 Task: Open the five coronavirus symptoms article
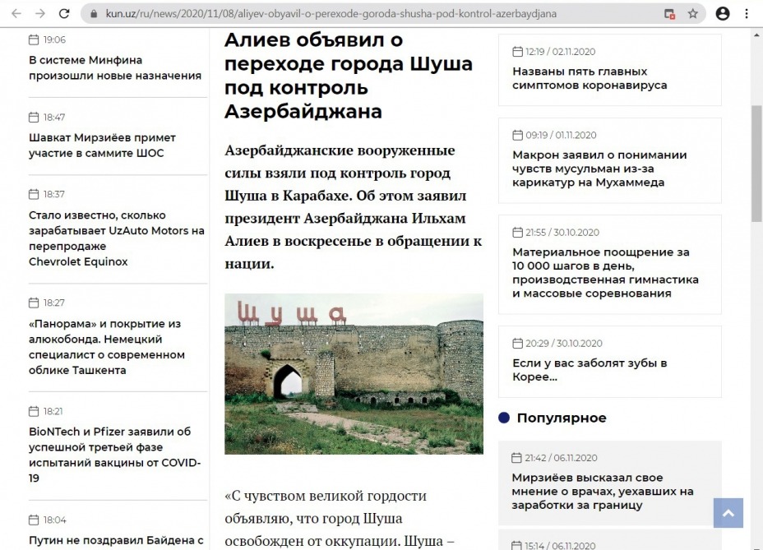[x=590, y=77]
